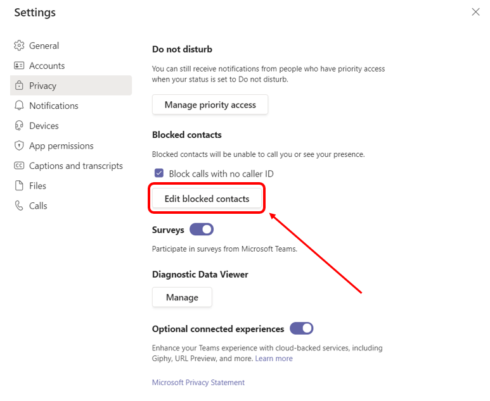Click the Notifications bell icon

pos(19,106)
